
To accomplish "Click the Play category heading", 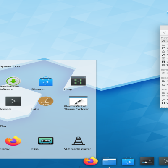I will [x=3, y=126].
